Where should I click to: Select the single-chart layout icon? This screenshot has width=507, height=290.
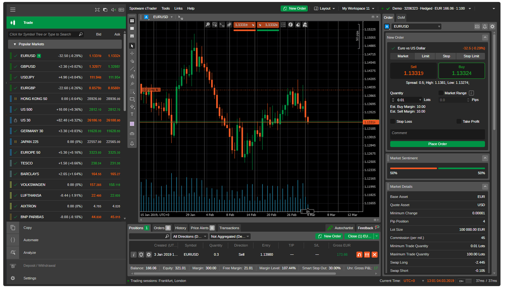tap(132, 28)
